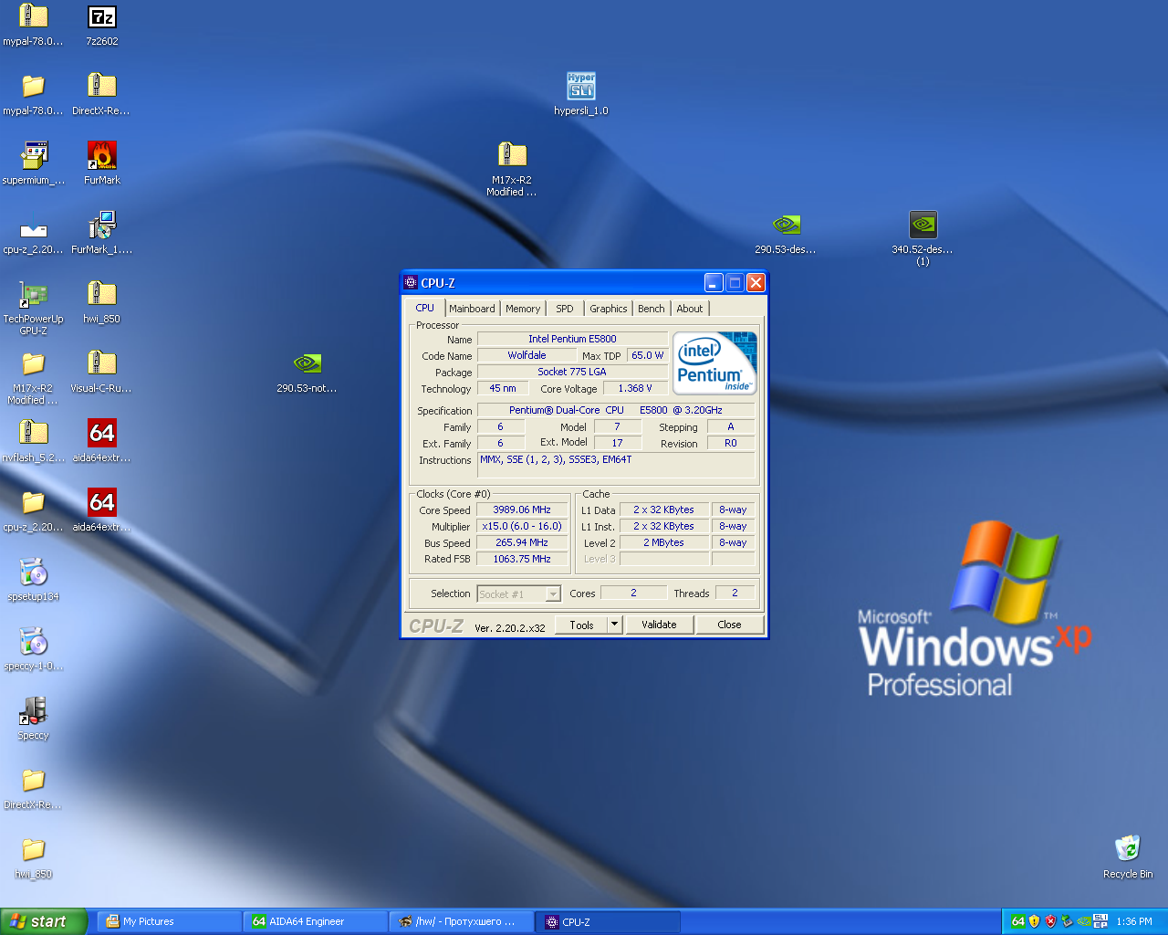This screenshot has height=935, width=1168.
Task: Click the SLI CP tray icon
Action: (1100, 921)
